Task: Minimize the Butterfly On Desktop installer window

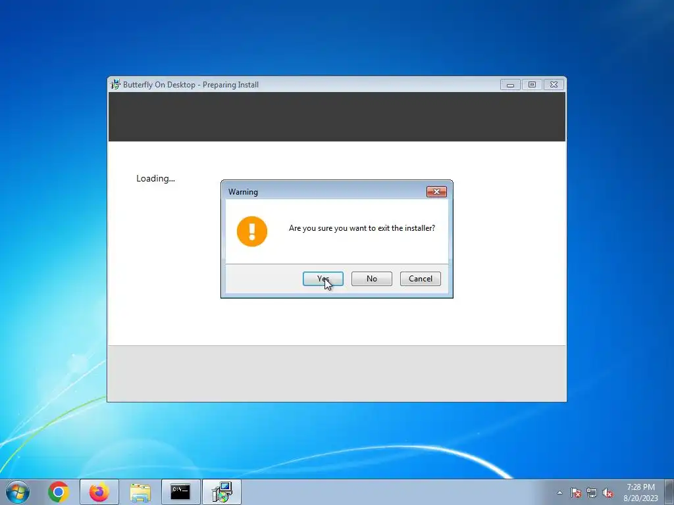Action: pyautogui.click(x=510, y=85)
